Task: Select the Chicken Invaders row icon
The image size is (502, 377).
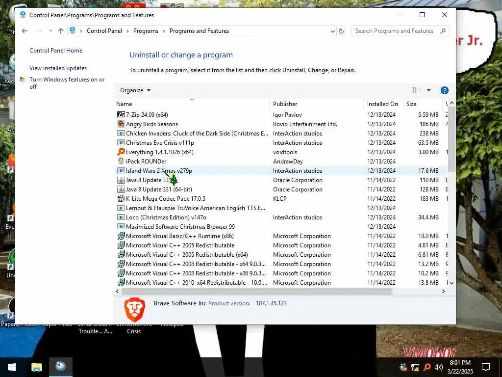Action: [121, 133]
